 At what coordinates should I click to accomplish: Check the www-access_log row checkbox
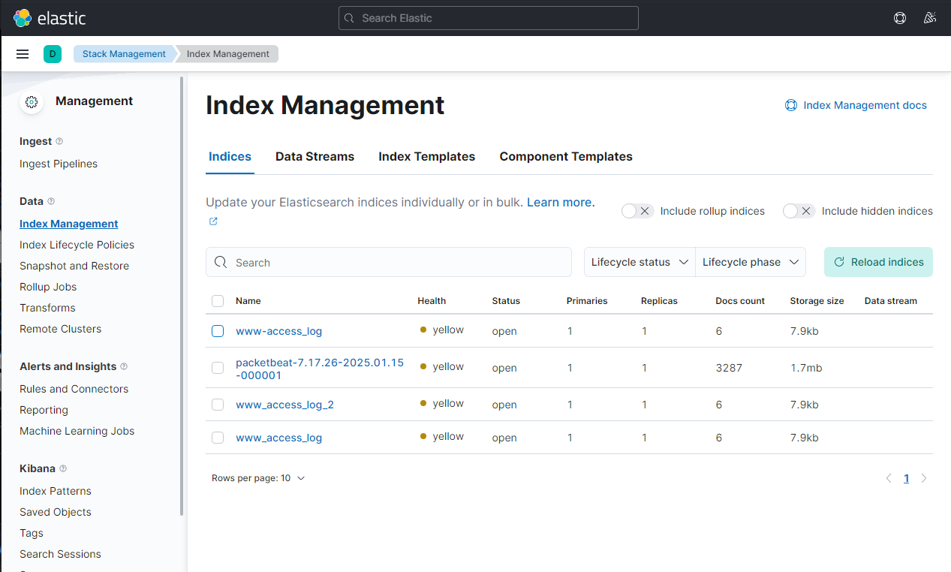[218, 331]
